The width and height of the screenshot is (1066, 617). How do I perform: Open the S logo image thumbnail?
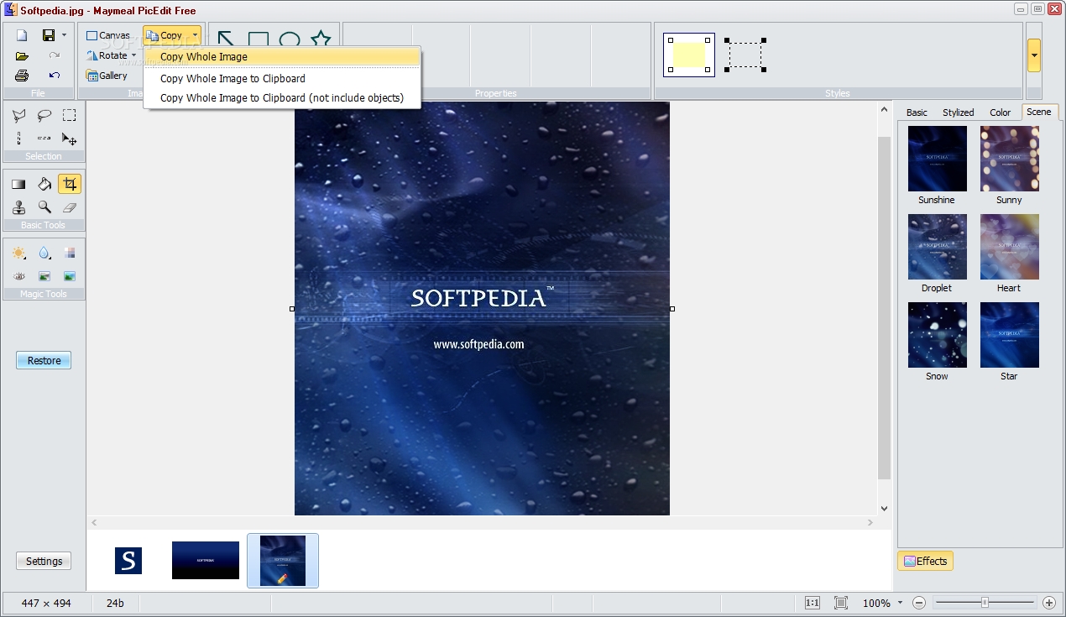[x=128, y=561]
